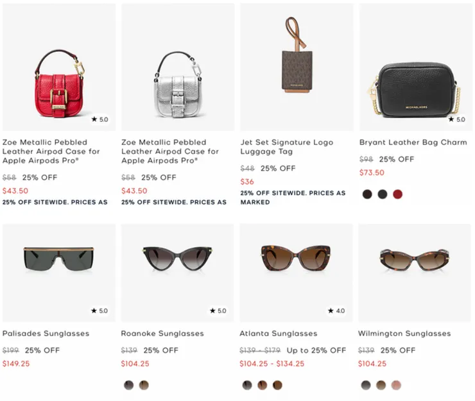Select the red swatch for Bryant Bag Charm
Viewport: 475px width, 401px height.
pos(398,194)
